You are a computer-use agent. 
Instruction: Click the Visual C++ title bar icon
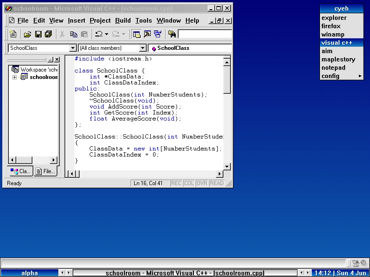[x=8, y=8]
